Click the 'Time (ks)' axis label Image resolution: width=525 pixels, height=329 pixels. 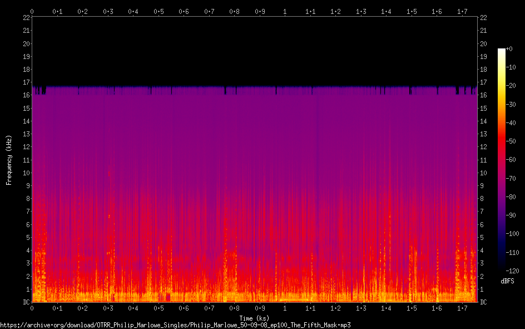254,317
